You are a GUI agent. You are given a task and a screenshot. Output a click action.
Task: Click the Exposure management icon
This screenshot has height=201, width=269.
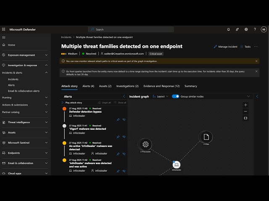[4, 55]
